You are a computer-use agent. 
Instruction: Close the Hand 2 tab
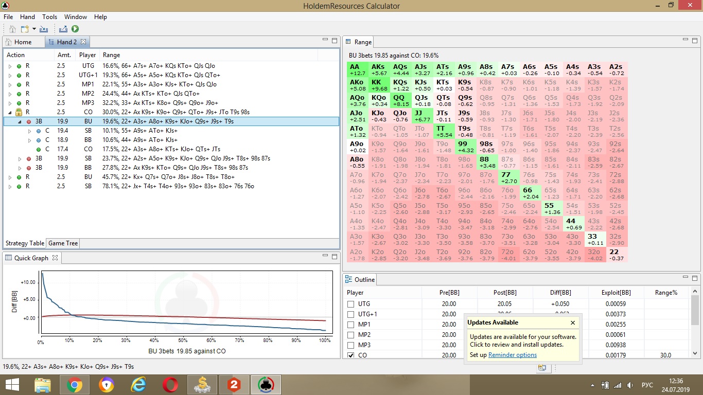point(83,42)
